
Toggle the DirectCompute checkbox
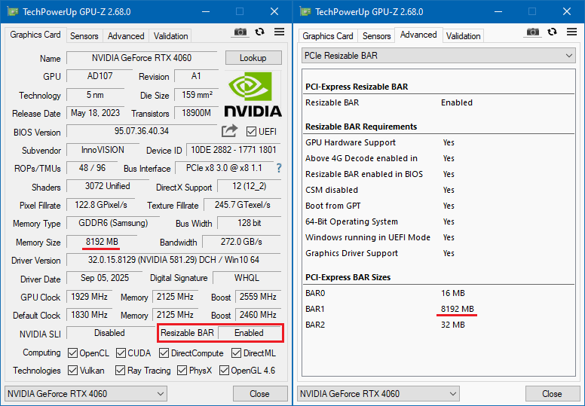(x=164, y=353)
